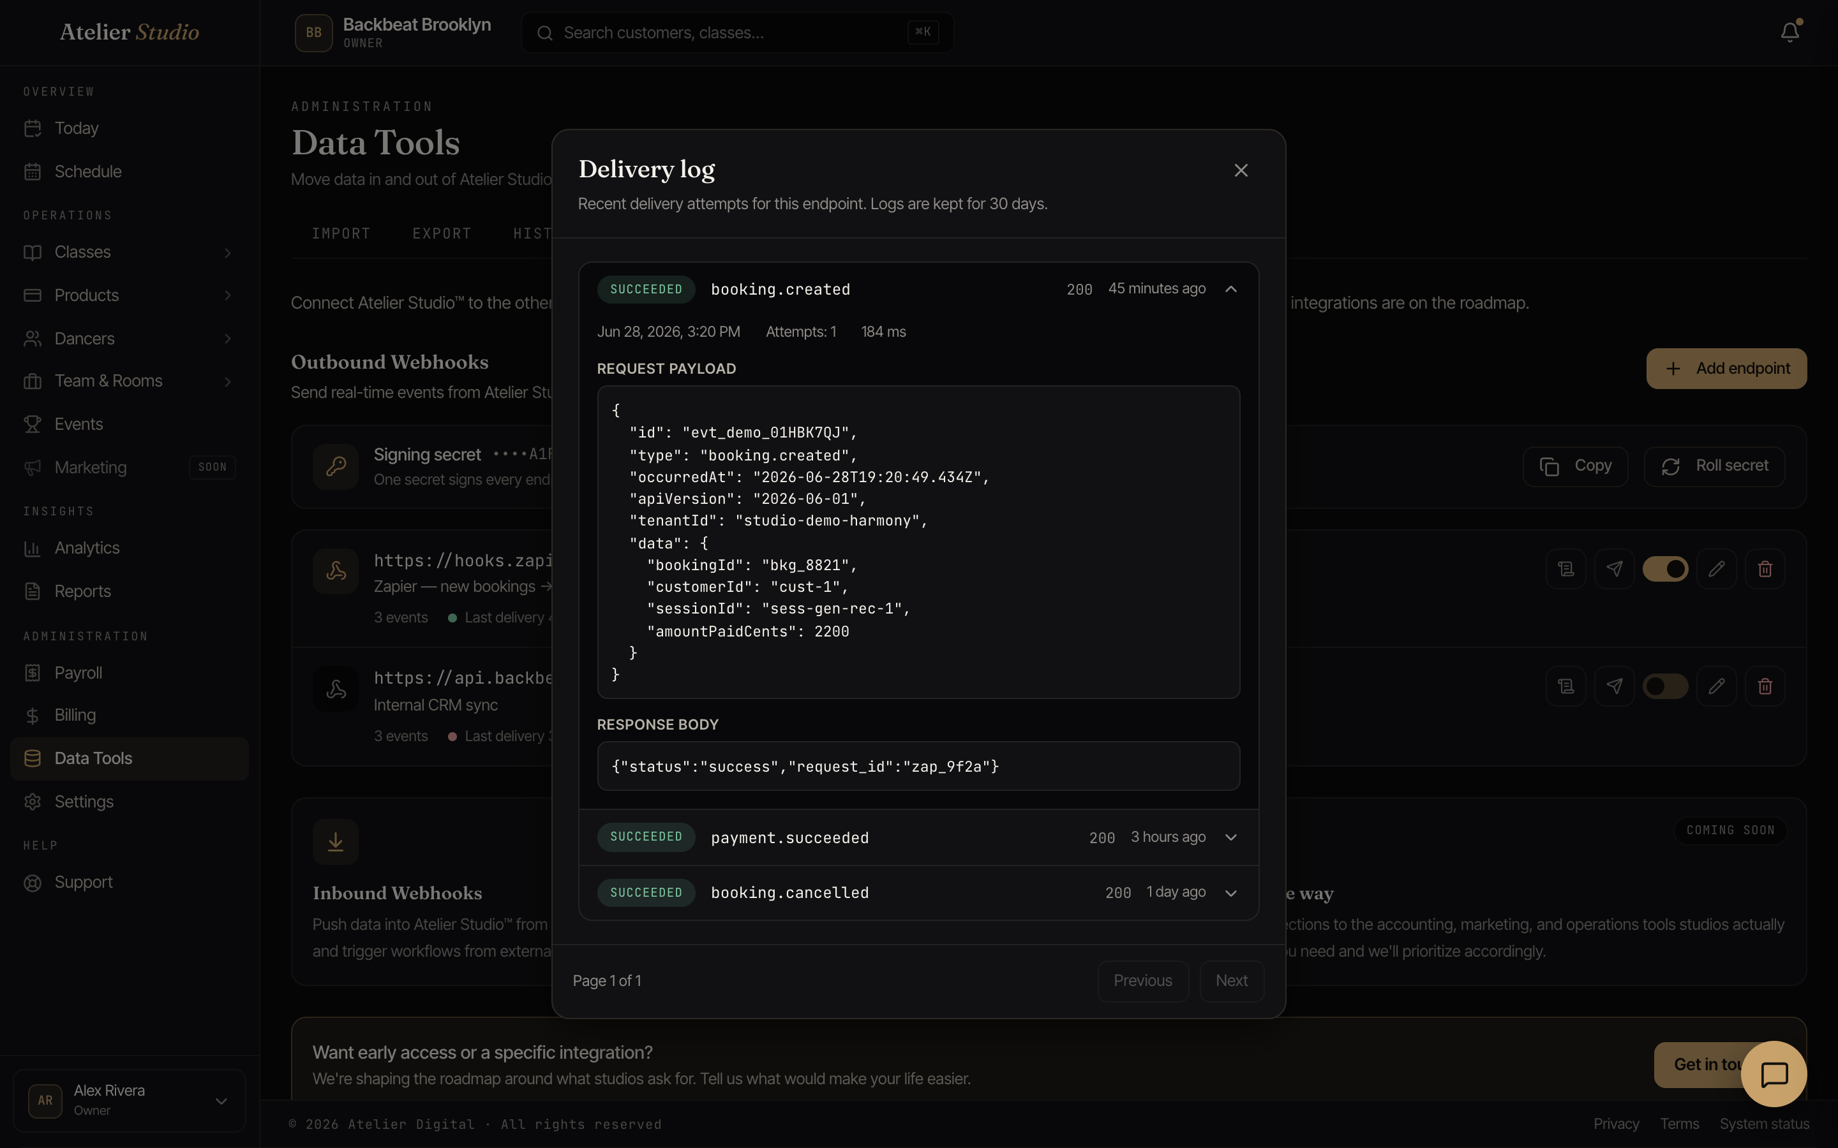Disable the Zapier endpoint toggle
The height and width of the screenshot is (1148, 1838).
(1665, 569)
